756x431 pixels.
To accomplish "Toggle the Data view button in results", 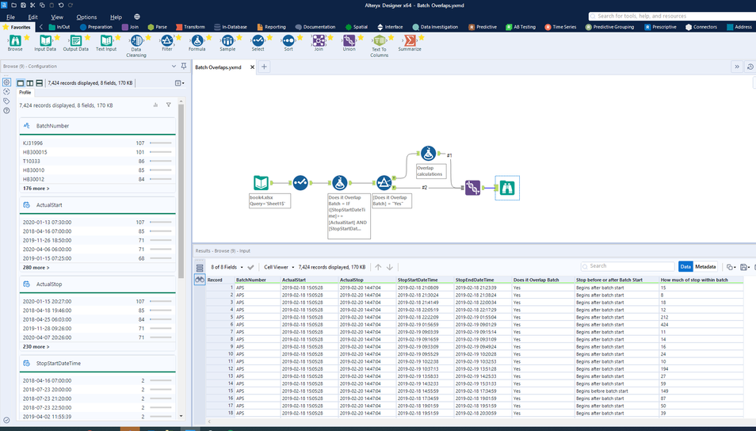I will click(685, 267).
